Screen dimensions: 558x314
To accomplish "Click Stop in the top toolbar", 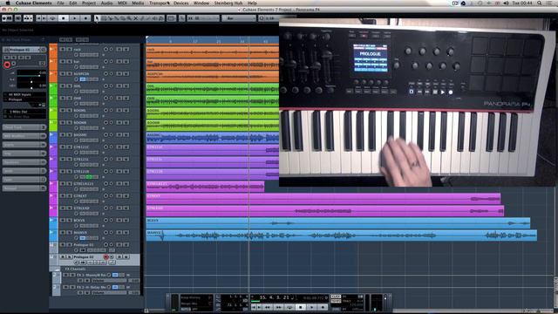I will 64,18.
